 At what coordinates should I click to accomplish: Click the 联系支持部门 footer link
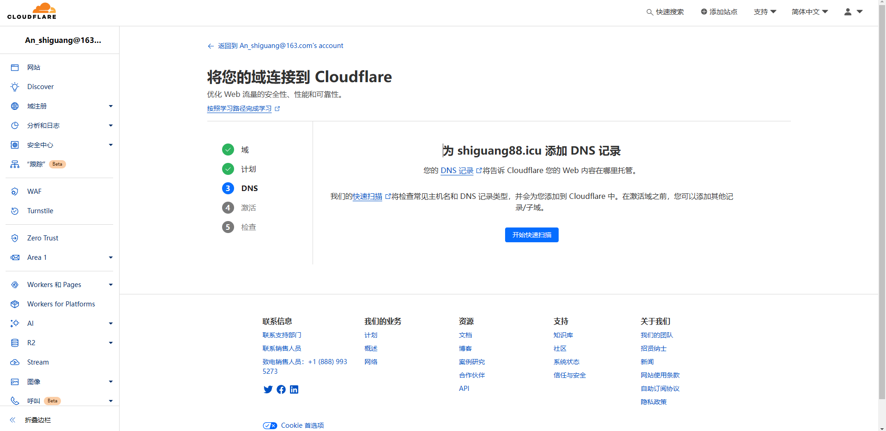click(x=282, y=335)
